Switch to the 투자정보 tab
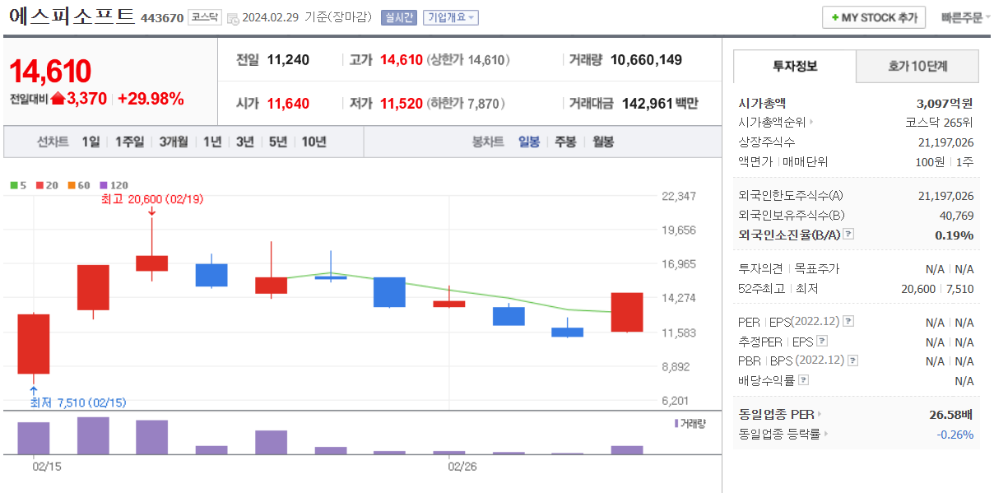994x493 pixels. pyautogui.click(x=795, y=67)
